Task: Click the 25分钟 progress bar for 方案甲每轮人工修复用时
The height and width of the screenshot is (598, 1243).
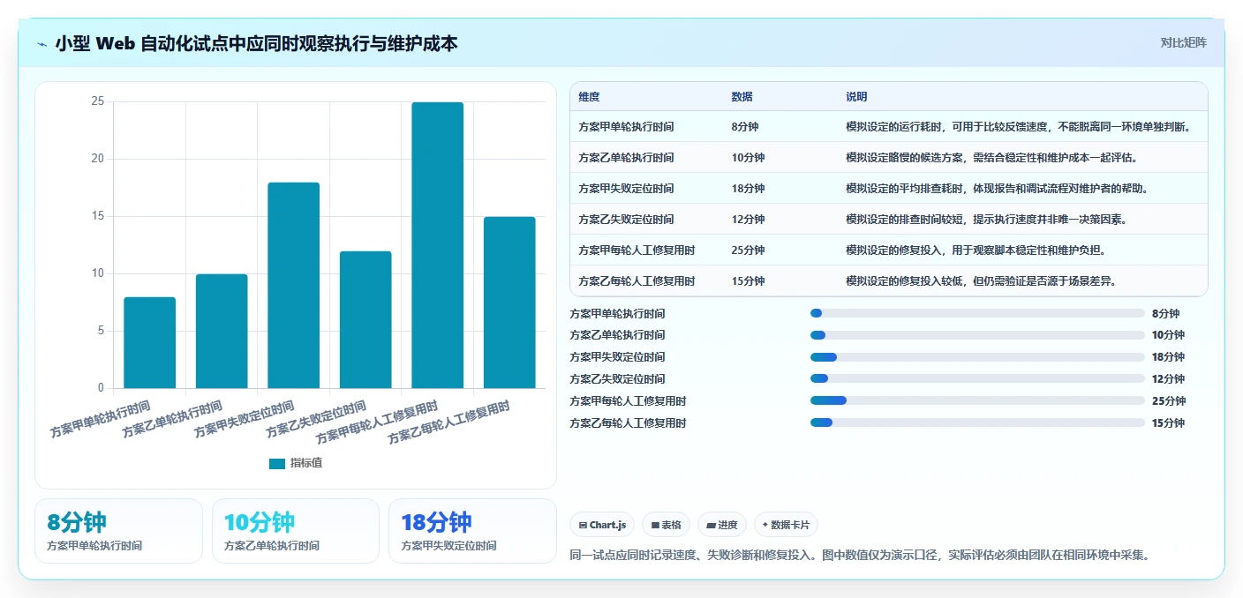Action: (x=977, y=400)
